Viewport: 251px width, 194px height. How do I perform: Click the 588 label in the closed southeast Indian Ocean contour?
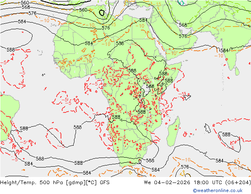click(226, 135)
